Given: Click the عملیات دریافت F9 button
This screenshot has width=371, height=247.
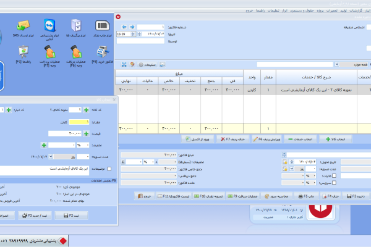Looking at the screenshot, I should click(242, 196).
